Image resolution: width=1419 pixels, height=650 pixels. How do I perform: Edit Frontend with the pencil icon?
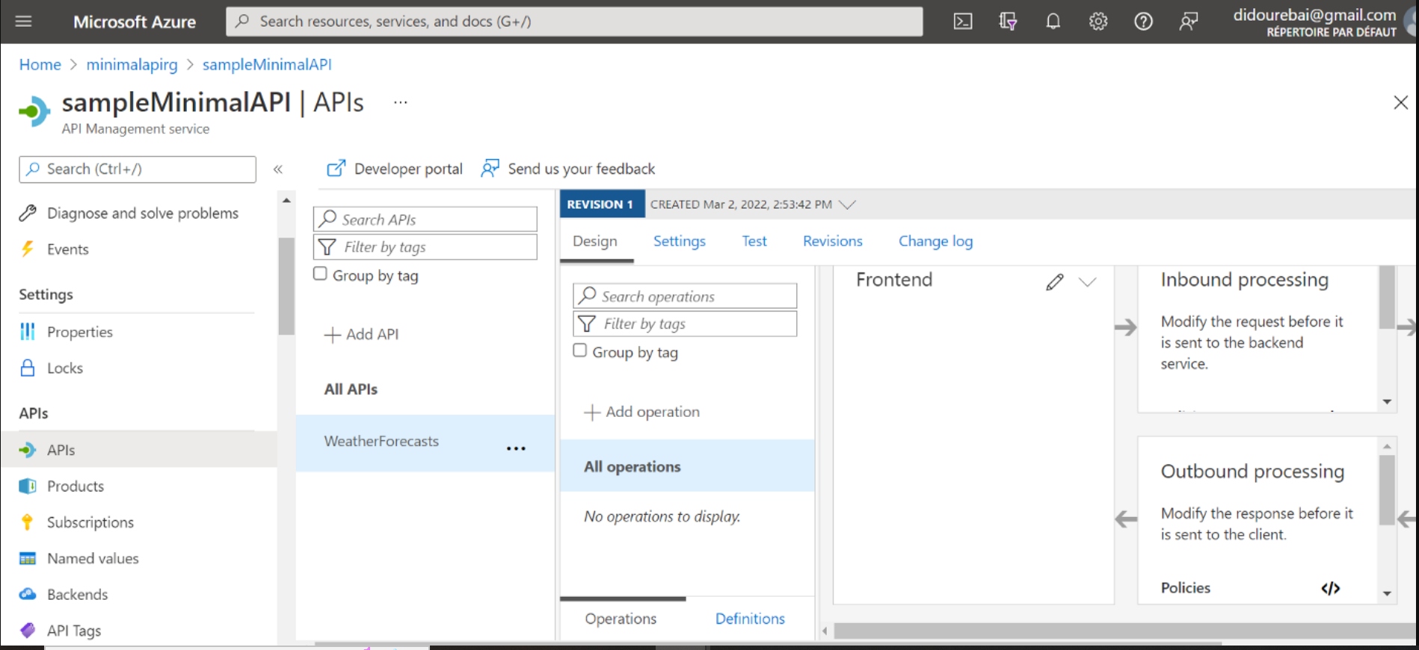1054,282
